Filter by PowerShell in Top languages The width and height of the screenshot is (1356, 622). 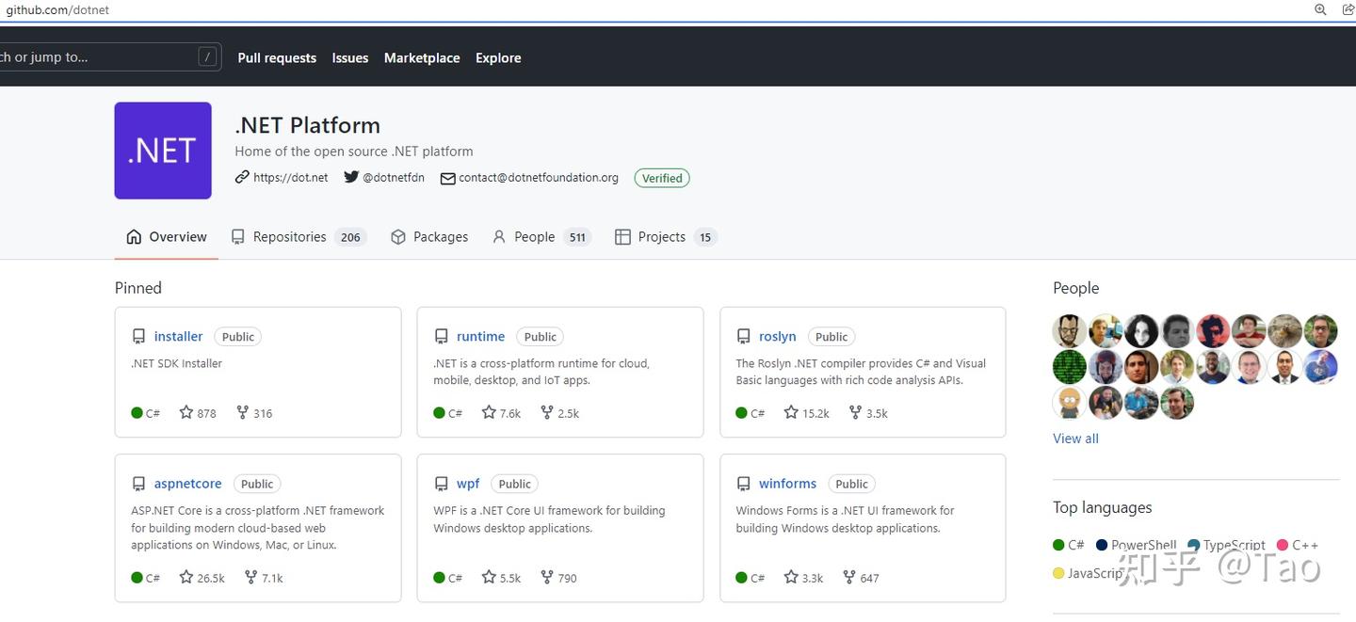point(1137,545)
